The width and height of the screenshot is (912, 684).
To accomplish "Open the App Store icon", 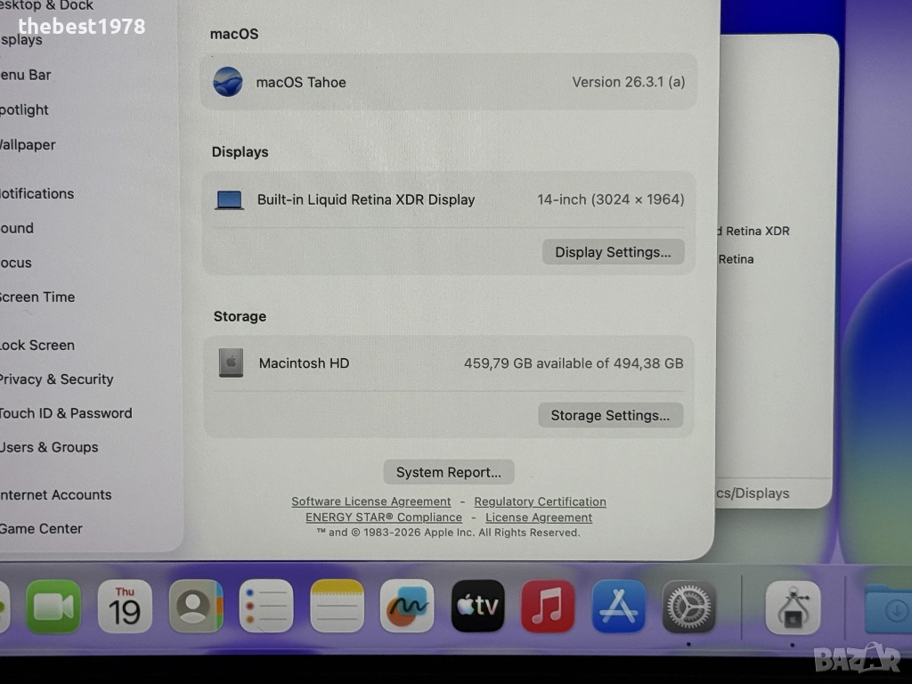I will 619,607.
